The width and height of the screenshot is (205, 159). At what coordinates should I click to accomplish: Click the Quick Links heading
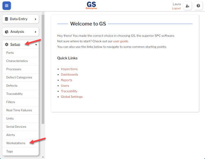(x=67, y=58)
